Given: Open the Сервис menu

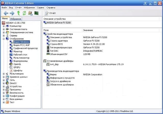Looking at the screenshot, I should click(x=40, y=8).
